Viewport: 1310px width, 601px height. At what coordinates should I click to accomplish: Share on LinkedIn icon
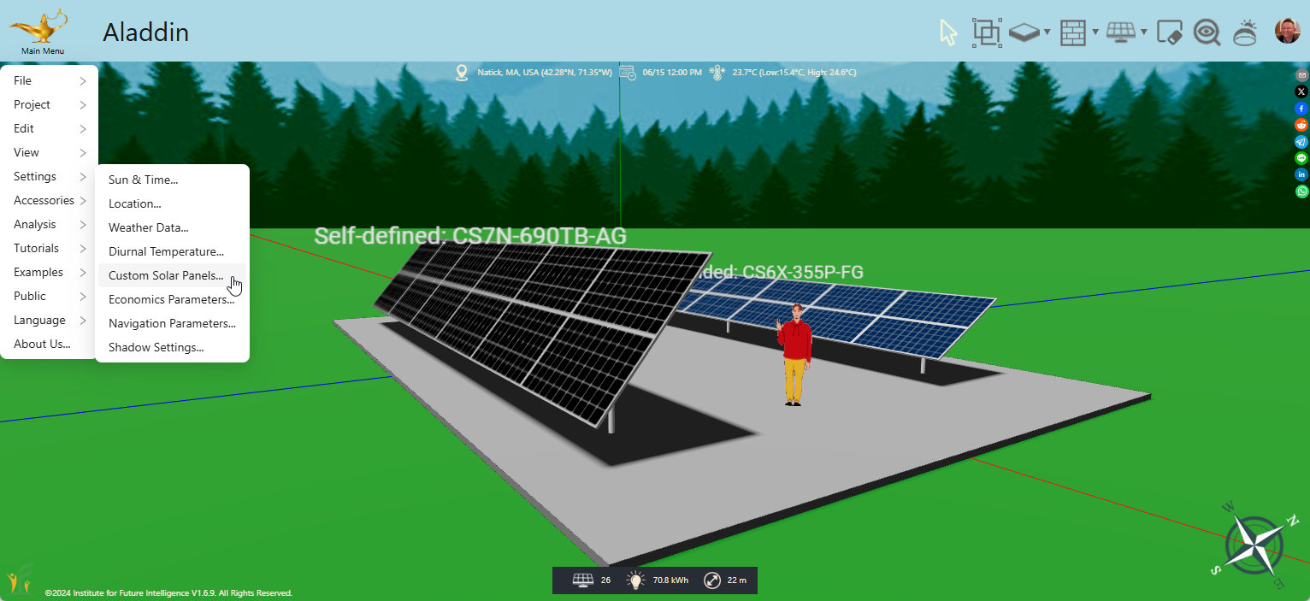click(x=1301, y=174)
